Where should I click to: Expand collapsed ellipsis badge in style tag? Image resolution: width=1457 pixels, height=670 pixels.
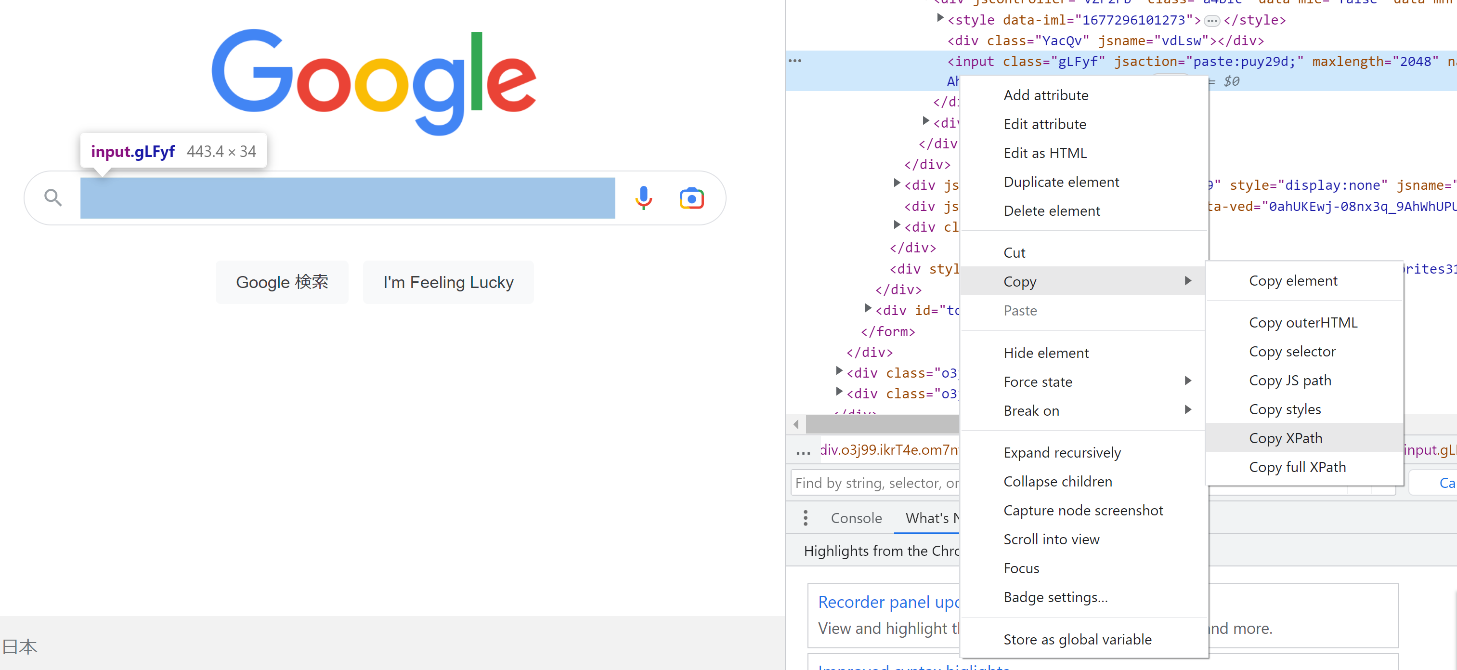pyautogui.click(x=1211, y=21)
